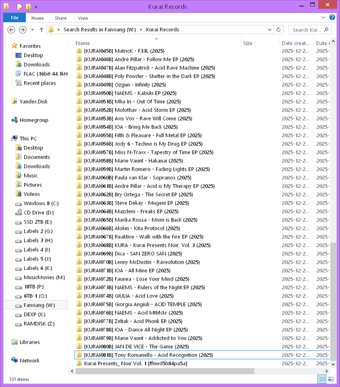Open the File menu

(x=15, y=18)
